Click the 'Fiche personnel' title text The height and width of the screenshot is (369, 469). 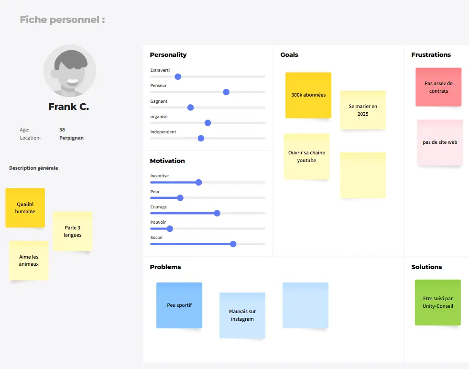tap(62, 20)
